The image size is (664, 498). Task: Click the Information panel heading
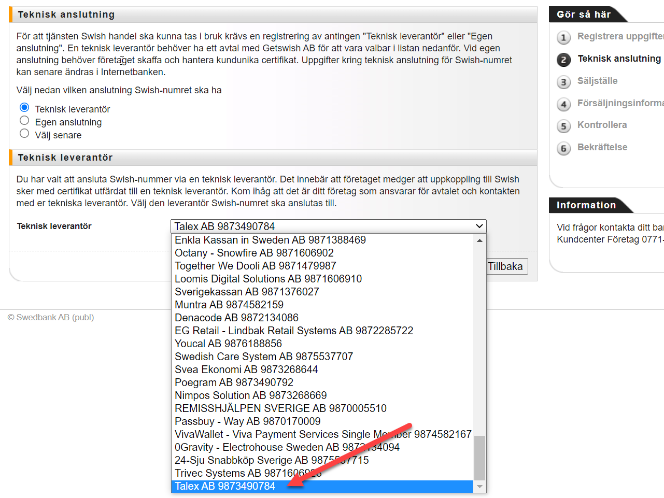point(586,205)
